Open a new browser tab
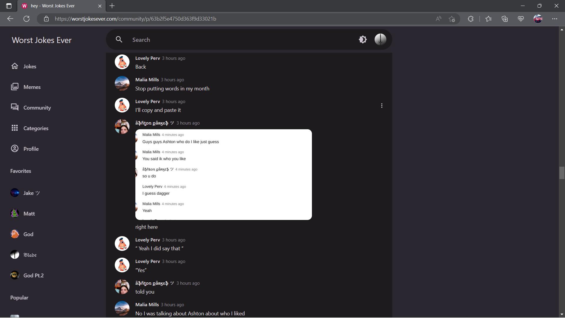The image size is (565, 318). [112, 6]
